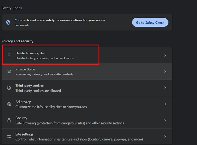Expand Site settings with its chevron
This screenshot has height=145, width=197.
coord(165,137)
